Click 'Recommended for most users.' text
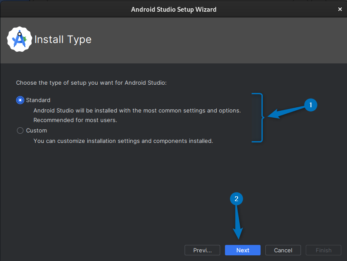The image size is (347, 261). [x=75, y=120]
